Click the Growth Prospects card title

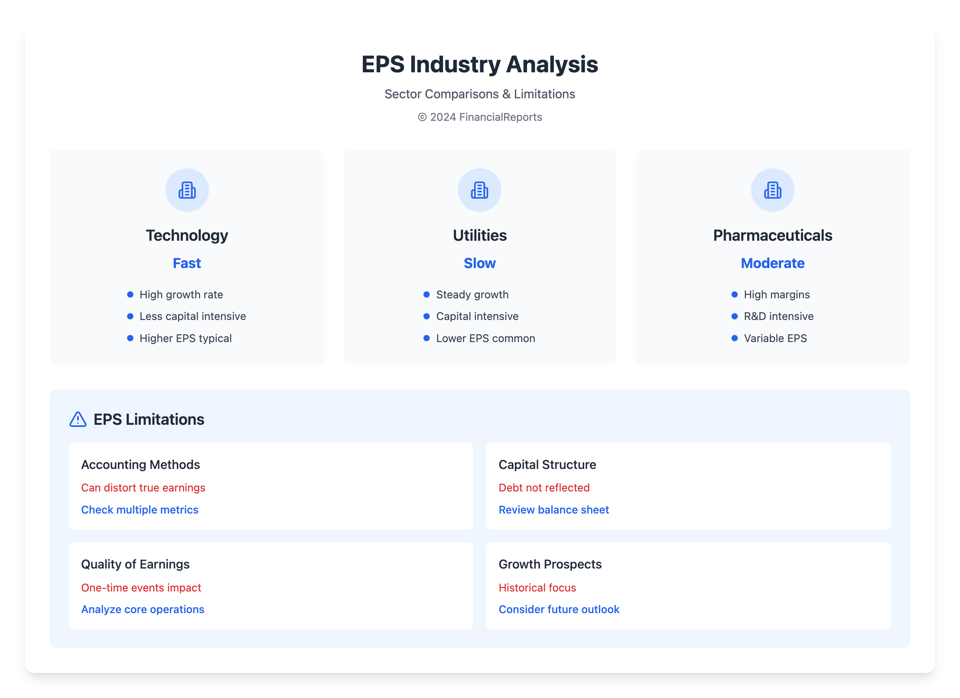[550, 564]
